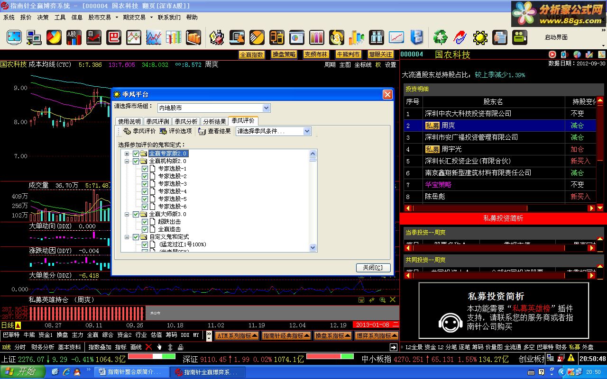Screen dimensions: 607x379
Task: Select the bar chart with pencil icon
Action: (589, 54)
